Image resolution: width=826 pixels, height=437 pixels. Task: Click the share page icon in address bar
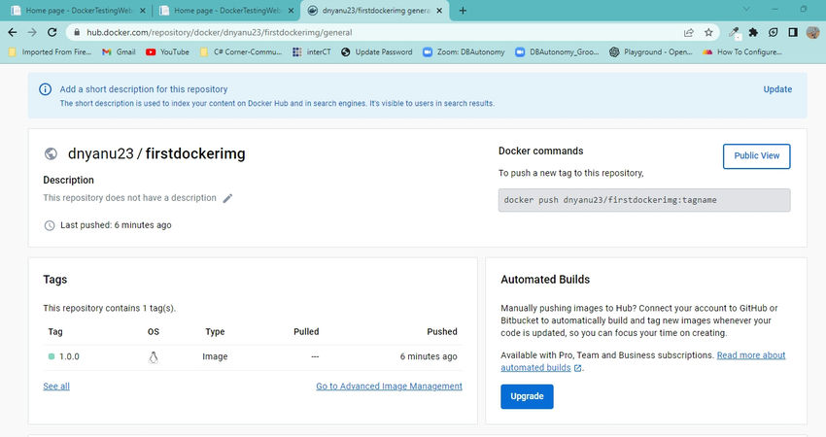(x=689, y=32)
